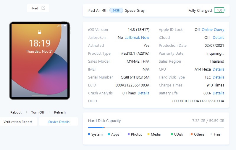Click the A14 Hexa CPU value
Image resolution: width=236 pixels, height=150 pixels.
click(x=203, y=69)
